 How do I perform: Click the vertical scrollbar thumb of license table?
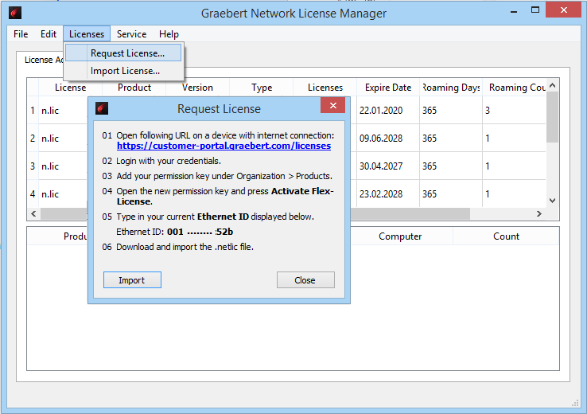point(552,117)
